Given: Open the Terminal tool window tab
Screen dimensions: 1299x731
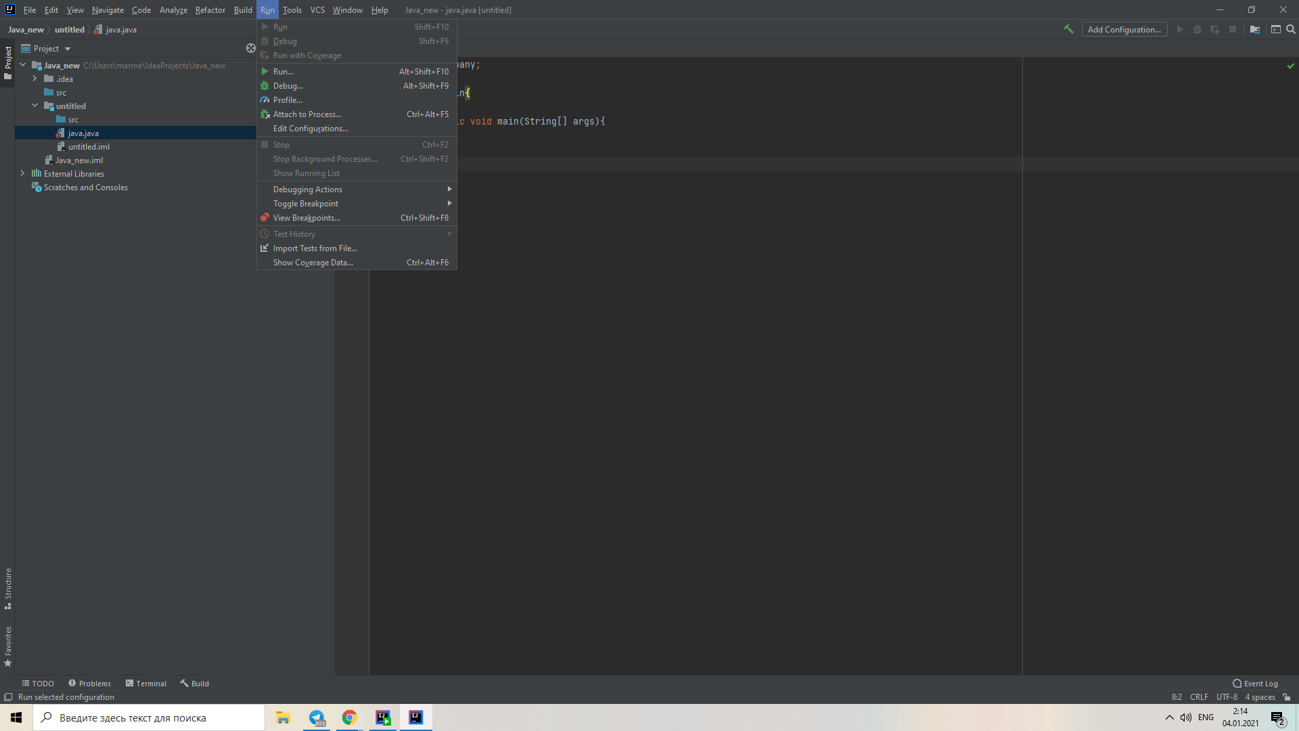Looking at the screenshot, I should (145, 684).
